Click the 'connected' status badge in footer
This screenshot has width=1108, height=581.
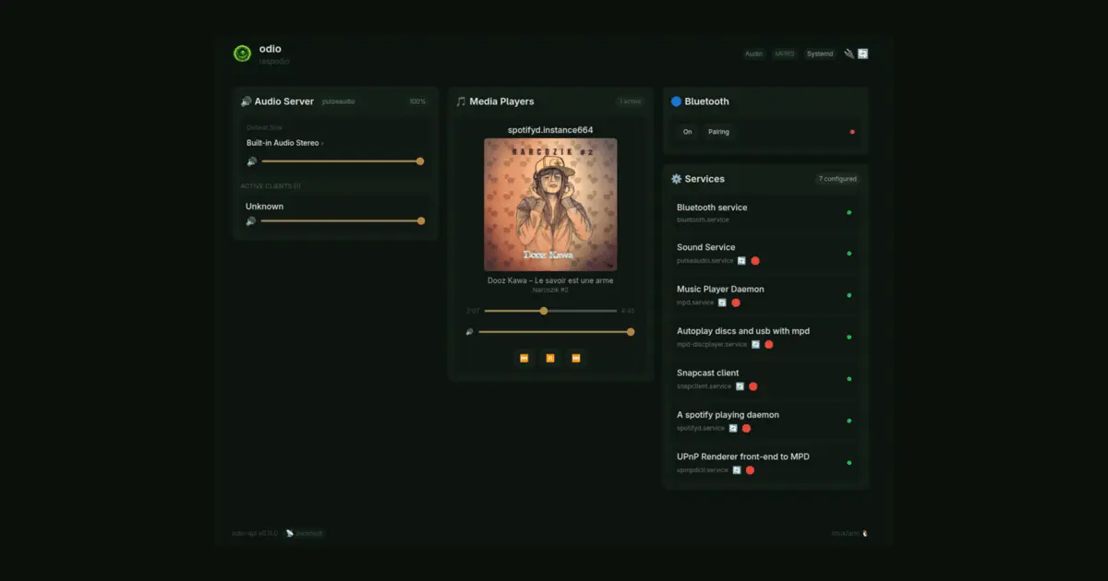(x=305, y=533)
